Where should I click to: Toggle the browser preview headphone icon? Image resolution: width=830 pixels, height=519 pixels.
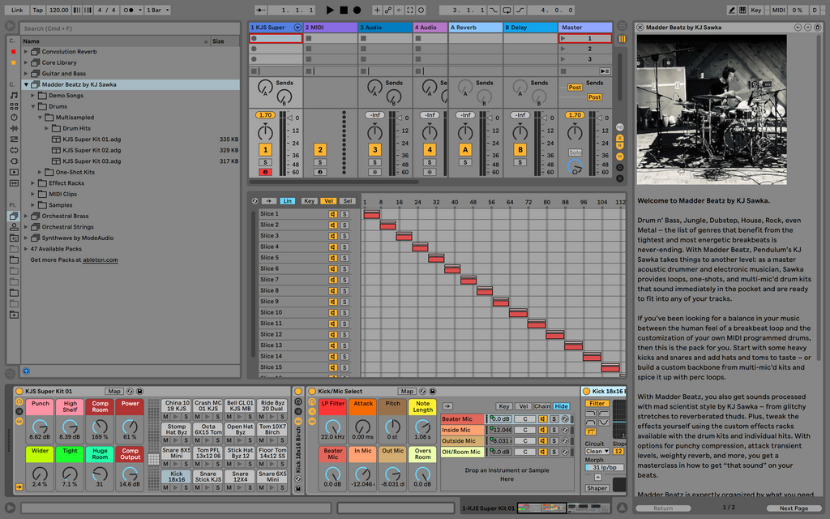click(26, 371)
